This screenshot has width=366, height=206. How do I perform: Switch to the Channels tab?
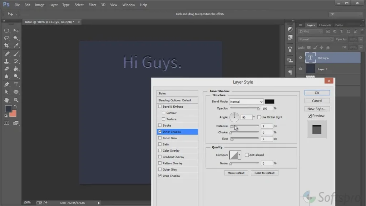tap(325, 25)
